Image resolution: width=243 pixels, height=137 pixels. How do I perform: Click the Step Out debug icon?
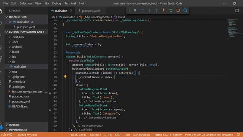pyautogui.click(x=156, y=10)
